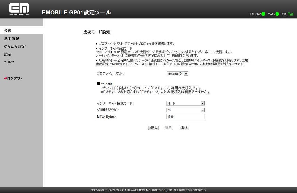Click the 切断時間(分) label
Image resolution: width=297 pixels, height=193 pixels.
click(108, 110)
